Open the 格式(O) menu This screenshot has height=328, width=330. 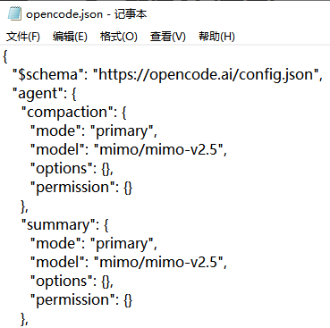click(x=119, y=37)
